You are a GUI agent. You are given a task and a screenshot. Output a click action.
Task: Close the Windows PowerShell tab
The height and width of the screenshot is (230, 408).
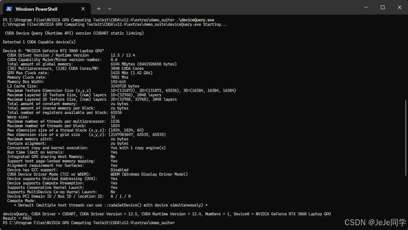pyautogui.click(x=83, y=9)
